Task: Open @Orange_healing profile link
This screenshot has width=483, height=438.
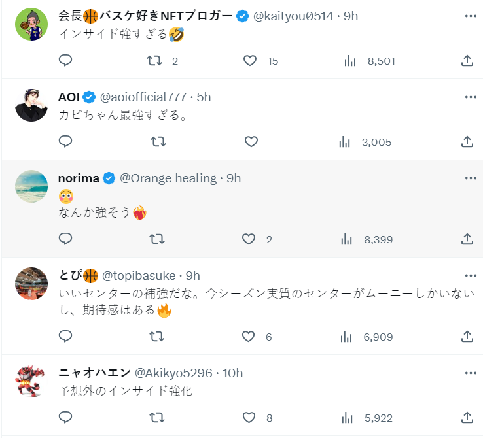Action: tap(168, 178)
